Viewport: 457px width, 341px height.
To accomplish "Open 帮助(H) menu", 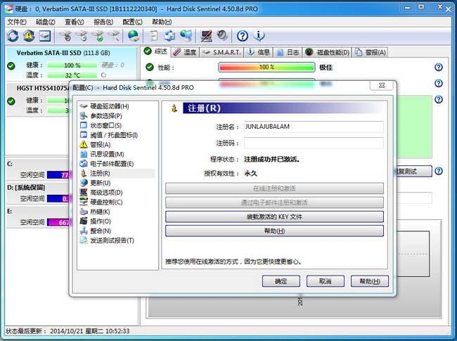I will click(x=162, y=22).
